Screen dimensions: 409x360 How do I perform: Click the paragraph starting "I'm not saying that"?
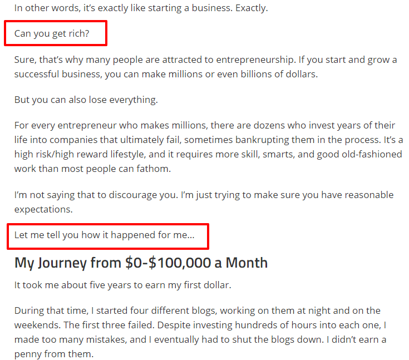point(204,202)
